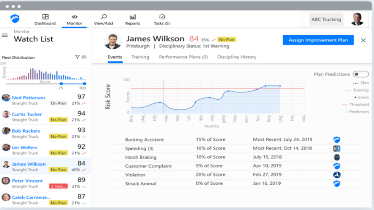Open the hamburger menu beside Watch List
This screenshot has width=374, height=210.
5,35
